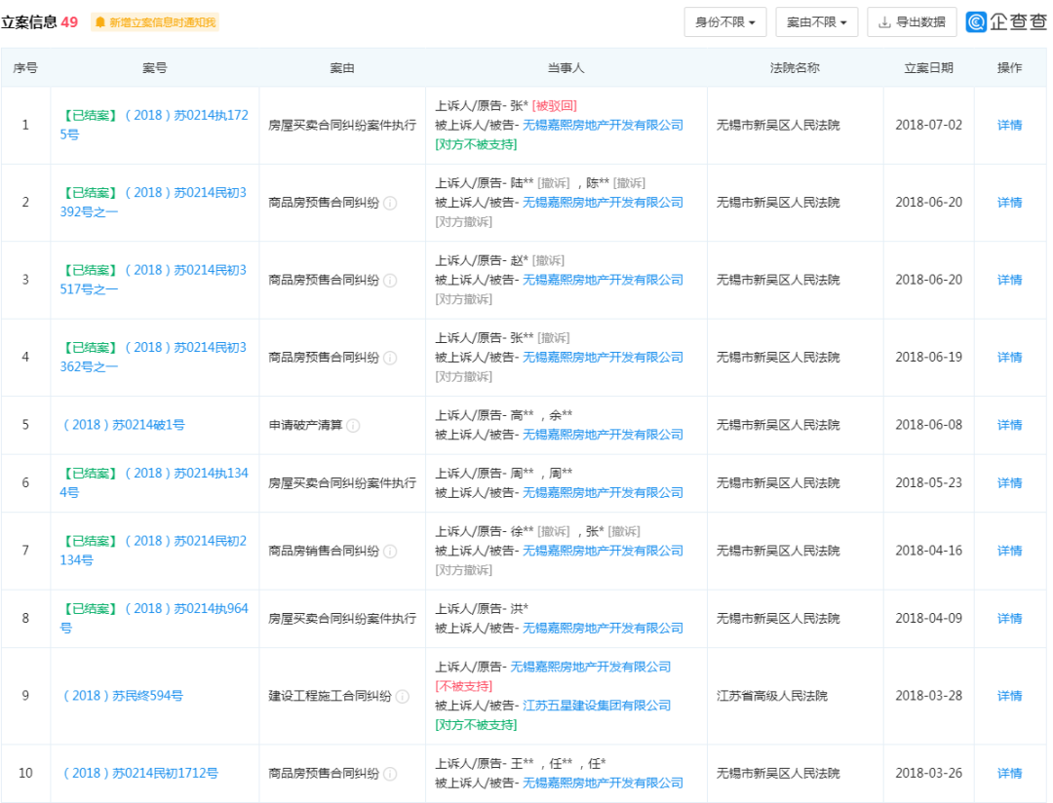Click the 法院名称 column header
The image size is (1053, 803).
[795, 68]
